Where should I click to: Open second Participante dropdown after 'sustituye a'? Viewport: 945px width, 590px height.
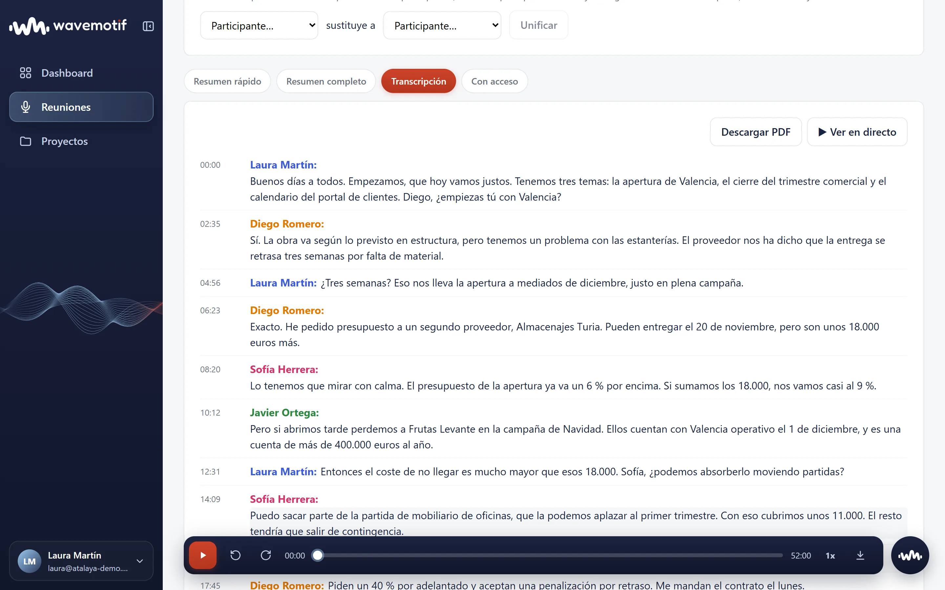442,26
